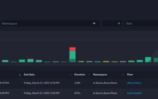Screen dimensions: 158x99
Task: Select end date Friday, March 25, 2022 3:20 PM
Action: click(42, 93)
